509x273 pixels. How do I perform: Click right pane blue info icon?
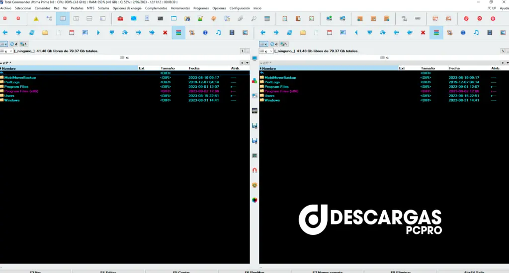tap(463, 32)
